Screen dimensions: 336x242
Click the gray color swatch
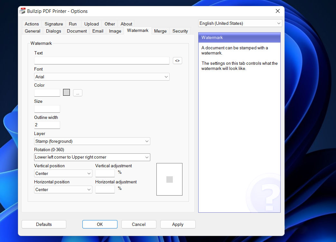click(67, 93)
